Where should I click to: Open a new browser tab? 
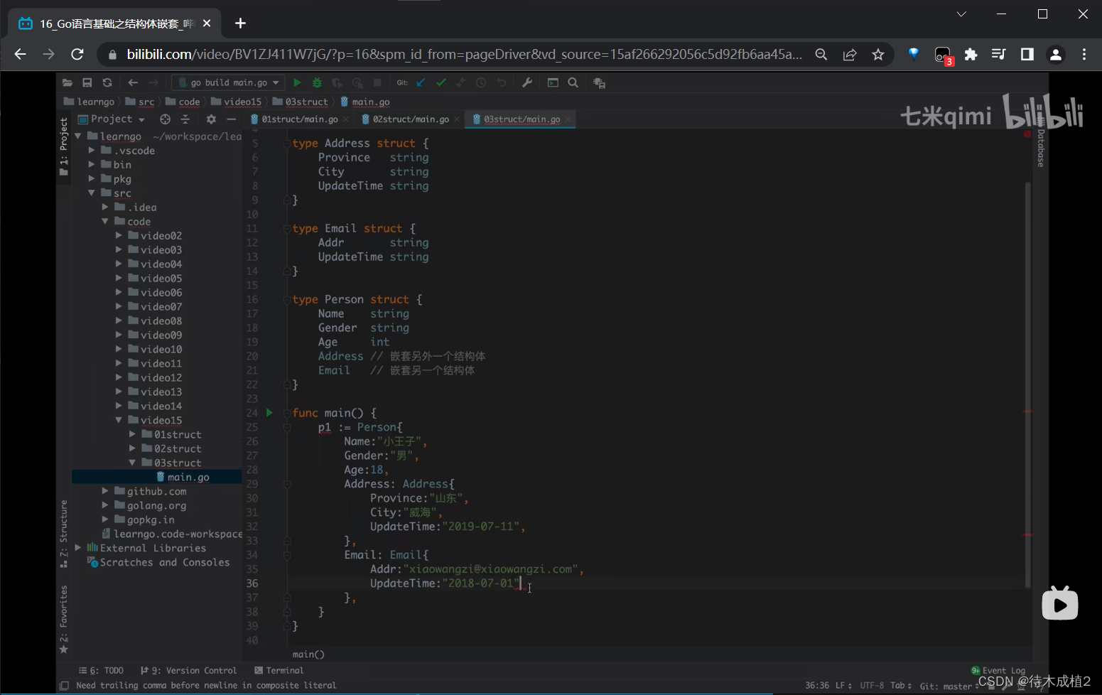coord(241,23)
